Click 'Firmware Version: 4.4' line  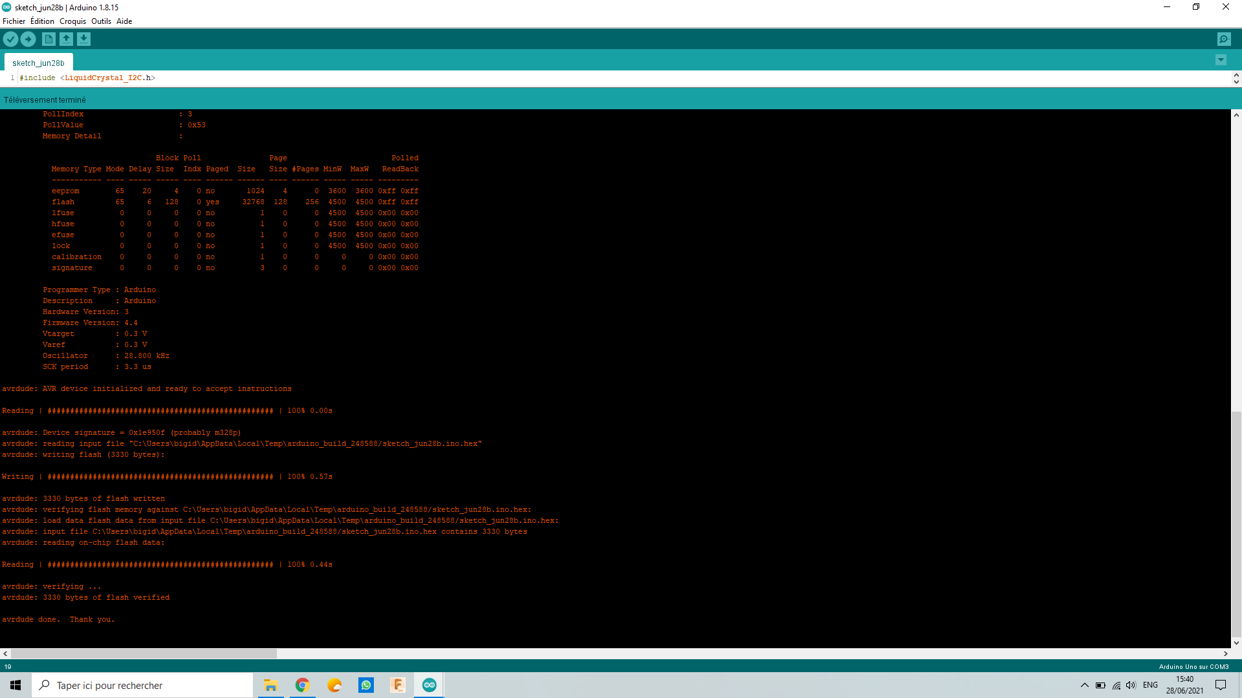click(90, 323)
